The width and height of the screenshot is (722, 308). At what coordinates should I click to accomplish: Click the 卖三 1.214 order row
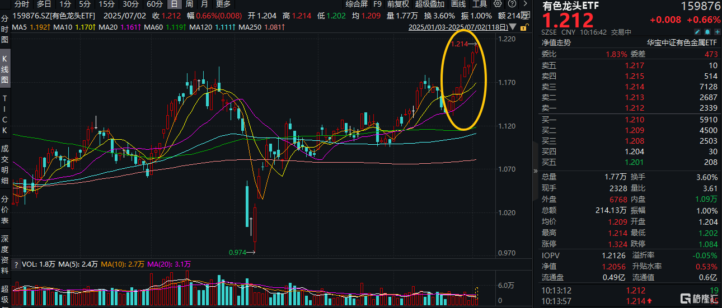pyautogui.click(x=629, y=87)
